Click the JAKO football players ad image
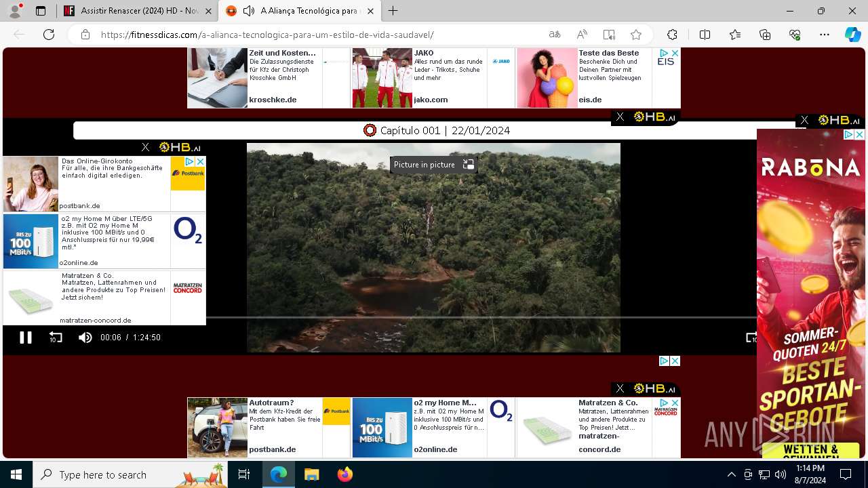 click(382, 78)
